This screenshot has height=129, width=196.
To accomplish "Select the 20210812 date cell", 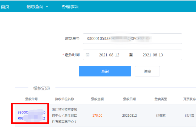I will [x=129, y=116].
